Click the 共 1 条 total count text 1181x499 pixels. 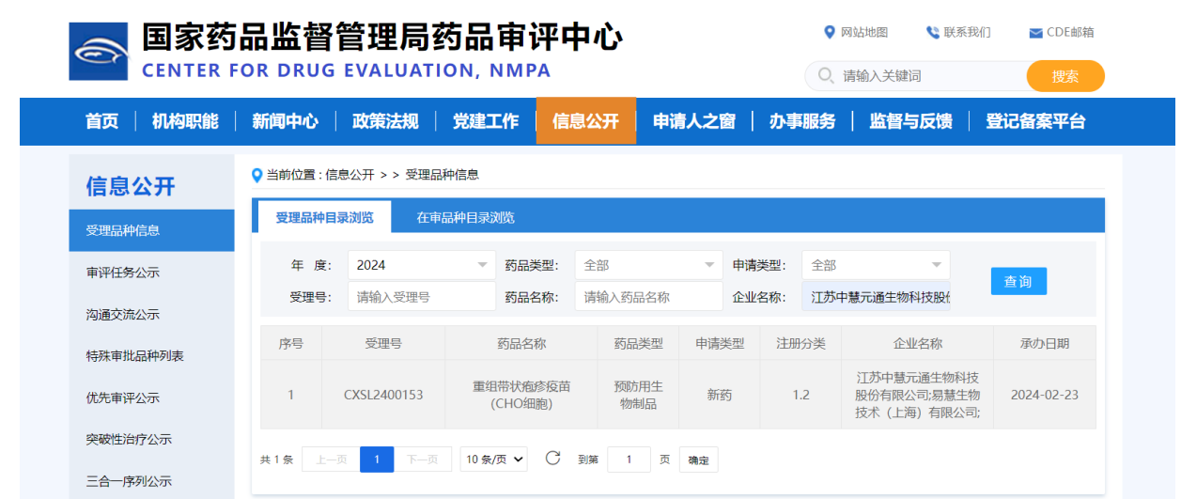pyautogui.click(x=276, y=460)
